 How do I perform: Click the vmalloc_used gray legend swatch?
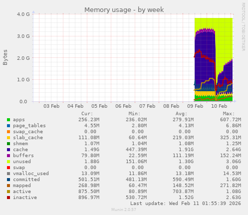[x=8, y=174]
